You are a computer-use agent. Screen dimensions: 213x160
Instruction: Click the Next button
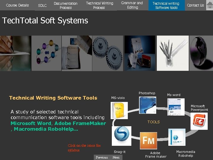tap(116, 157)
